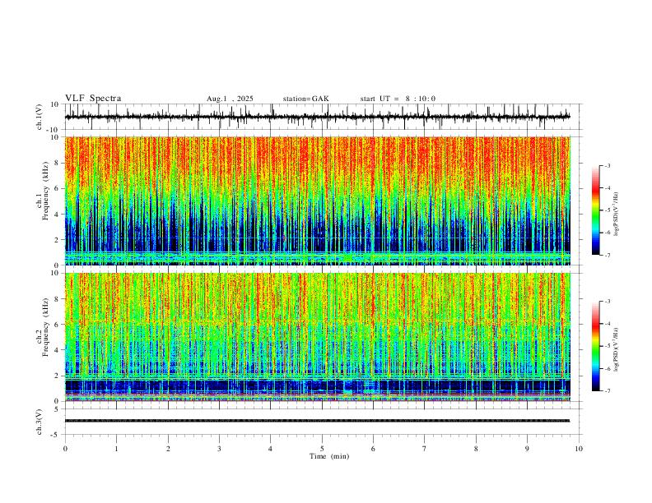Click inside the ch.1 spectrogram panel
The height and width of the screenshot is (503, 652).
318,201
